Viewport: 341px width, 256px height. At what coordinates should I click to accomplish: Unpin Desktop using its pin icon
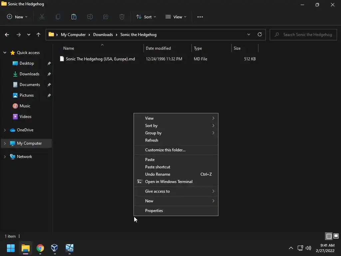point(49,63)
